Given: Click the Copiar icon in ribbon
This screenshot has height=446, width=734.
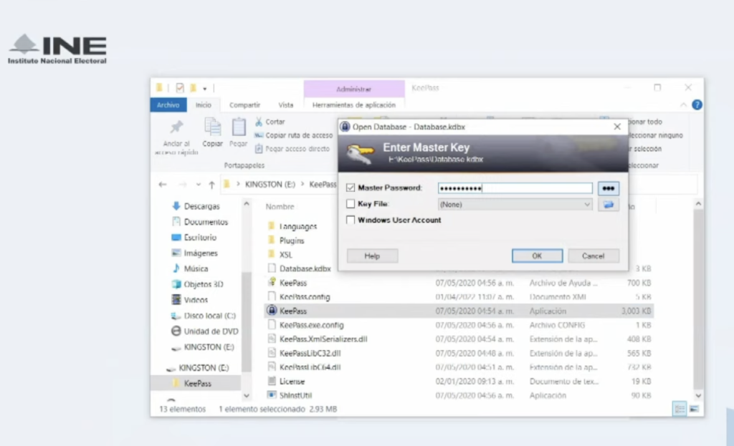Looking at the screenshot, I should tap(212, 127).
